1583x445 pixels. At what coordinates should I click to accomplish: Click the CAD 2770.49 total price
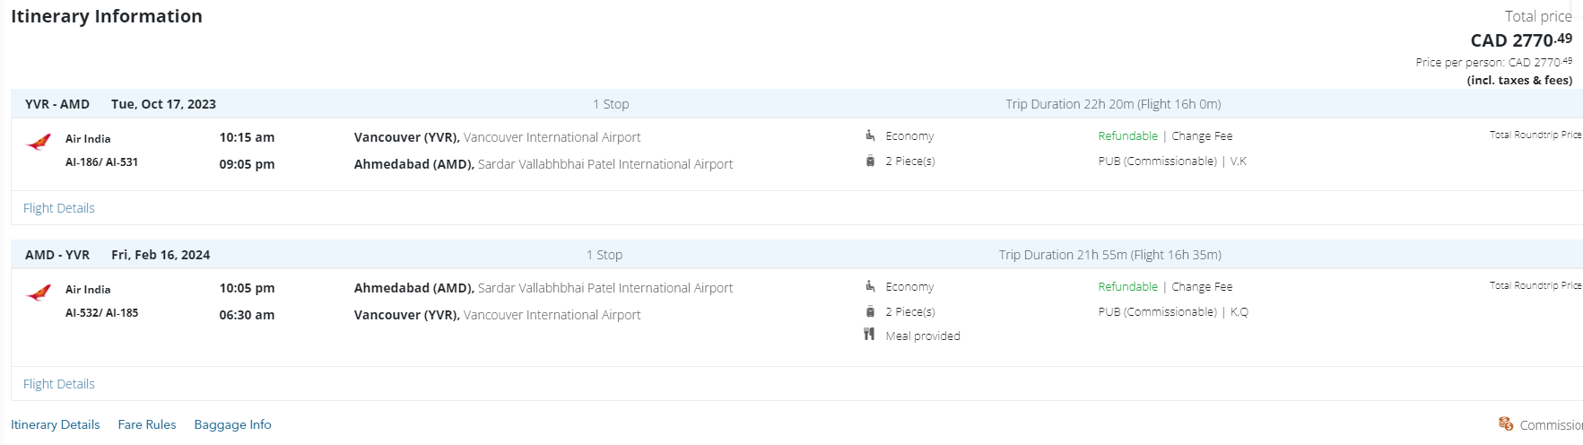click(x=1521, y=40)
